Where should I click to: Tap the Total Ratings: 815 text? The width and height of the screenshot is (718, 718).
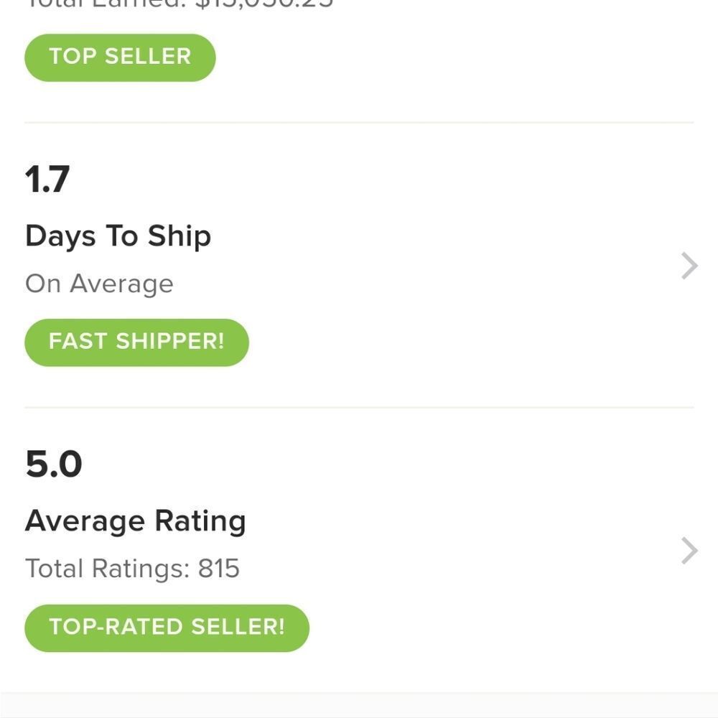coord(132,568)
